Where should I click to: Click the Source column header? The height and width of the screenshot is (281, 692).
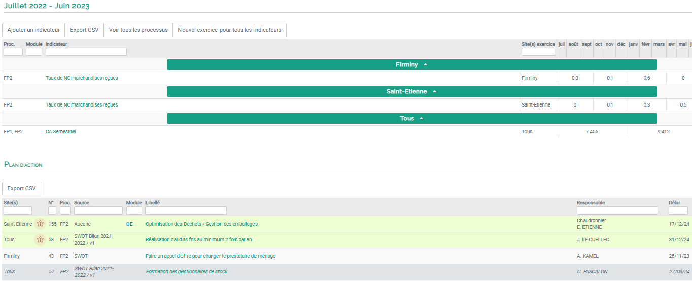(82, 203)
